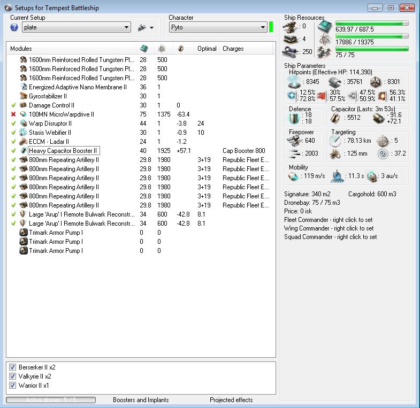
Task: Click the turret hardpoints icon in Ship Resources
Action: (291, 26)
